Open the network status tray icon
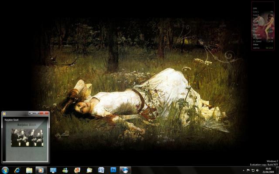The image size is (279, 174). [x=253, y=171]
